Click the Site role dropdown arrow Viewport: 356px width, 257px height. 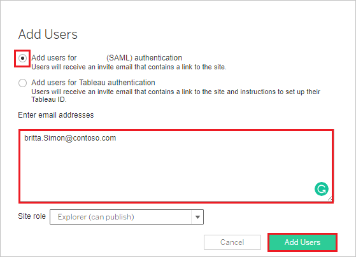click(x=197, y=217)
